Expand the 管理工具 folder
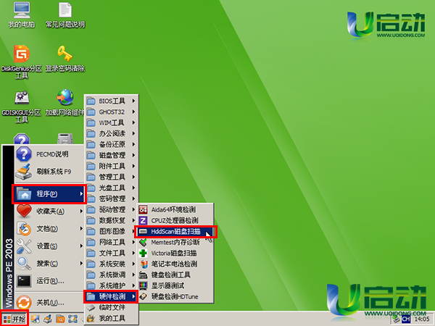This screenshot has width=435, height=326. point(111,177)
